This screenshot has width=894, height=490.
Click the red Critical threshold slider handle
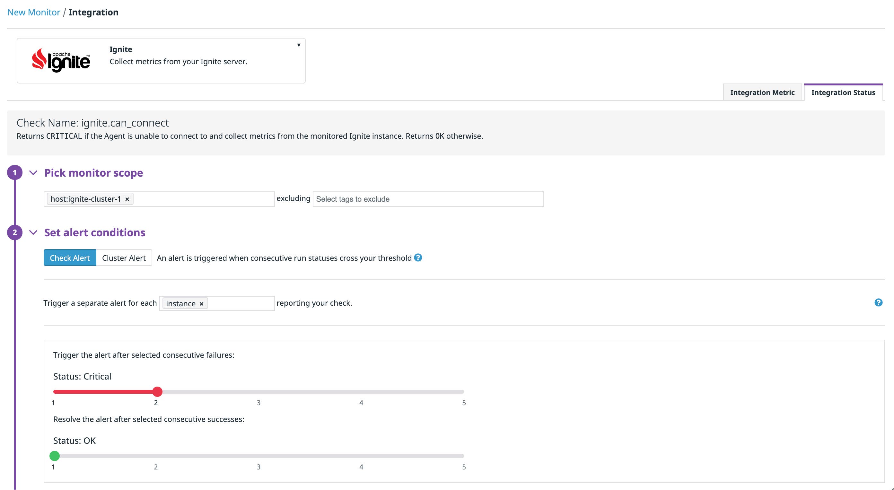(x=158, y=391)
